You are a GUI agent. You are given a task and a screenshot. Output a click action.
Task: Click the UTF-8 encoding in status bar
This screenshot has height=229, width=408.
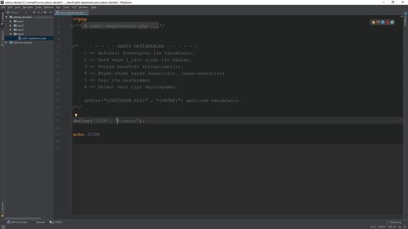(391, 227)
